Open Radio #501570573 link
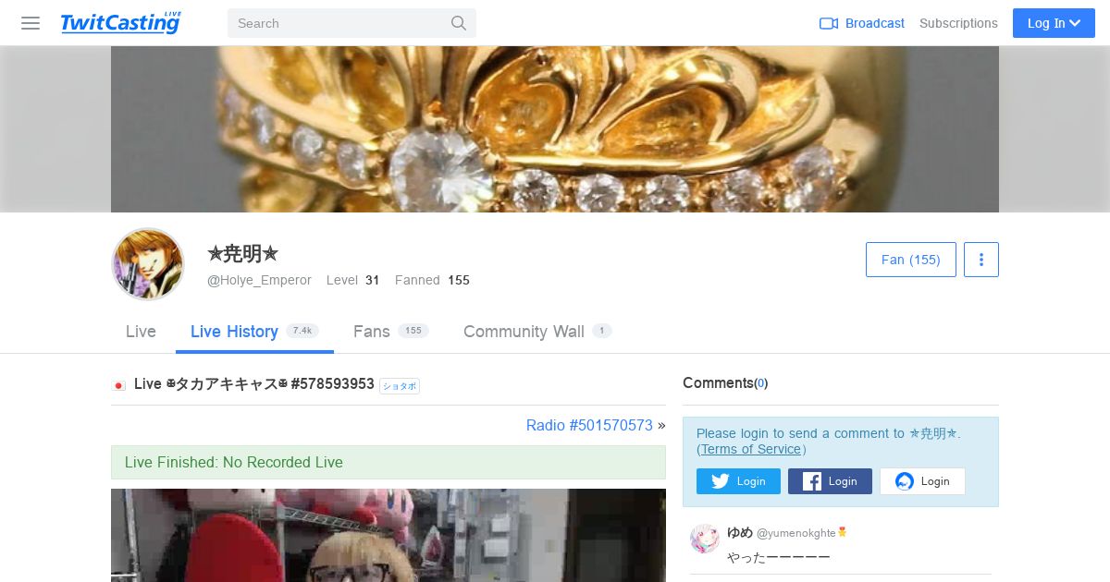Image resolution: width=1110 pixels, height=582 pixels. point(589,425)
